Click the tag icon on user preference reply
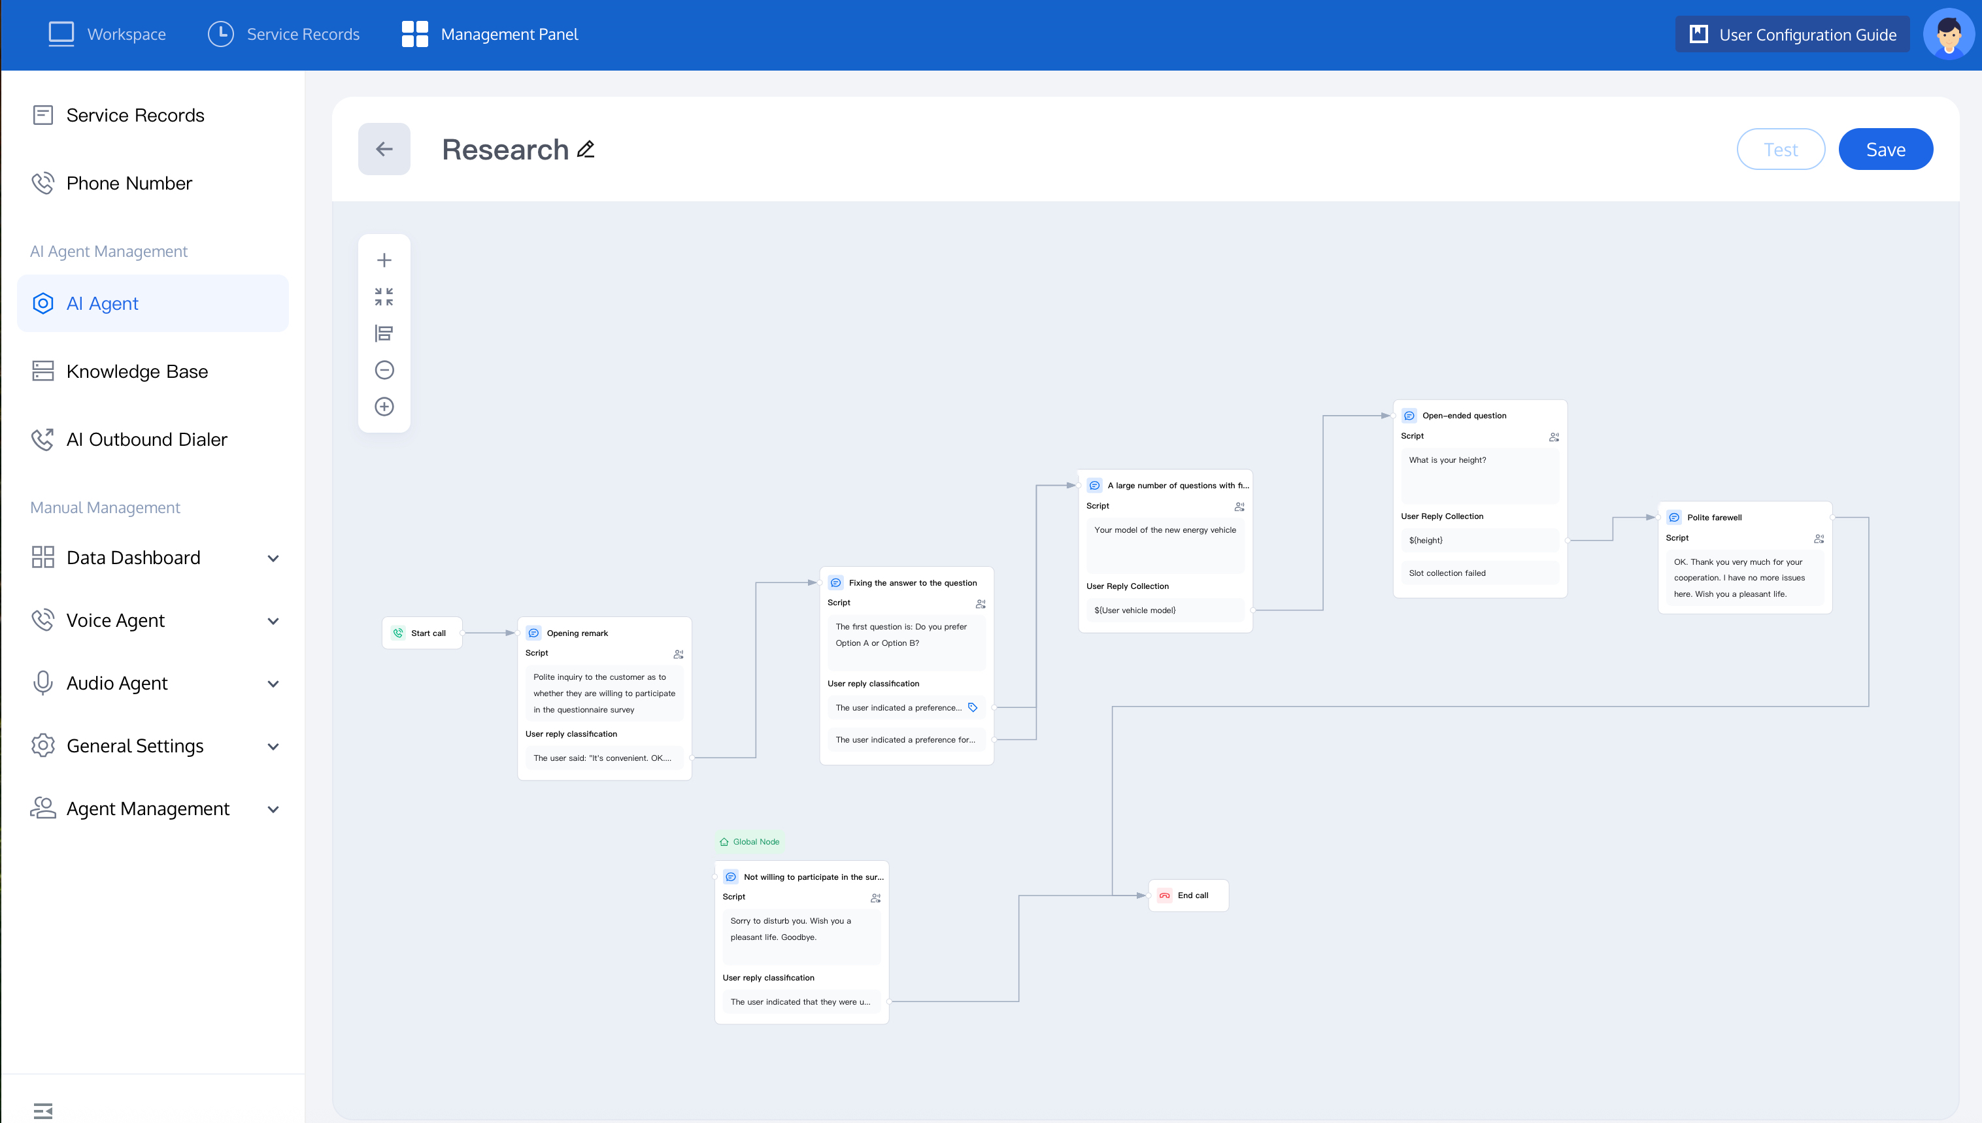Screen dimensions: 1982x1123 click(973, 707)
